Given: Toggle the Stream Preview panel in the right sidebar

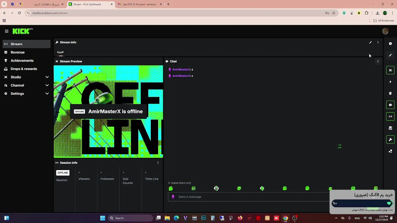Looking at the screenshot, I should pos(390,70).
